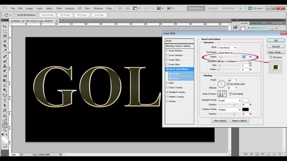This screenshot has height=161, width=287.
Task: Select the 3D Camera Orbit tool
Action: point(5,120)
